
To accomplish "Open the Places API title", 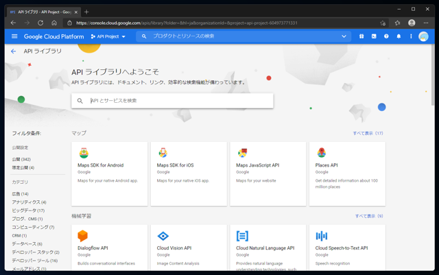I will 327,165.
